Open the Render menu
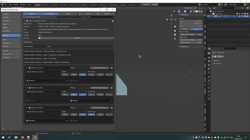The height and width of the screenshot is (140, 250). [16, 5]
